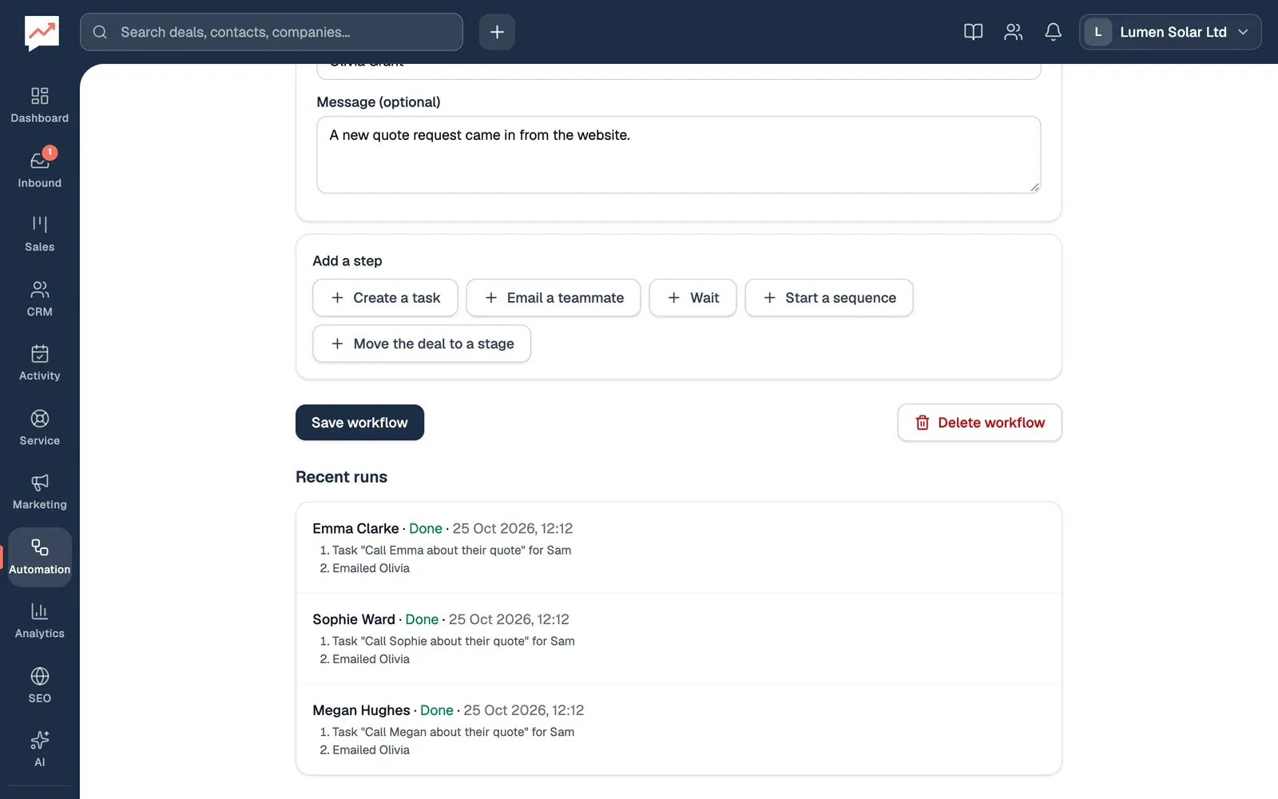Focus the search deals, contacts field
Image resolution: width=1278 pixels, height=799 pixels.
tap(272, 32)
